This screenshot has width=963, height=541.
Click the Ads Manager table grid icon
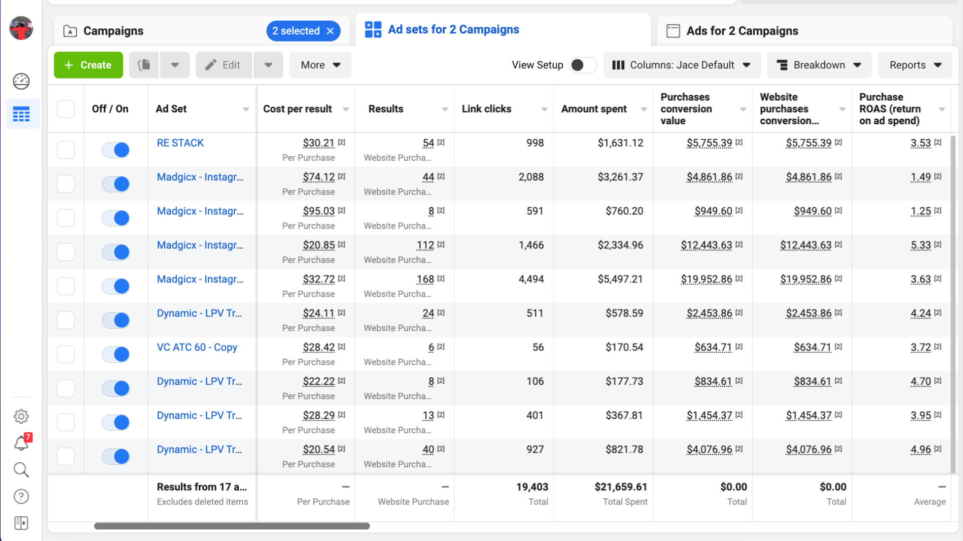coord(21,114)
